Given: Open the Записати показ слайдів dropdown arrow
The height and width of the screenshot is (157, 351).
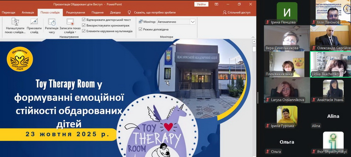Looking at the screenshot, I should [x=76, y=32].
